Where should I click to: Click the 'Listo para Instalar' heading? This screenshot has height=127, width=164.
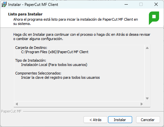coord(25,14)
